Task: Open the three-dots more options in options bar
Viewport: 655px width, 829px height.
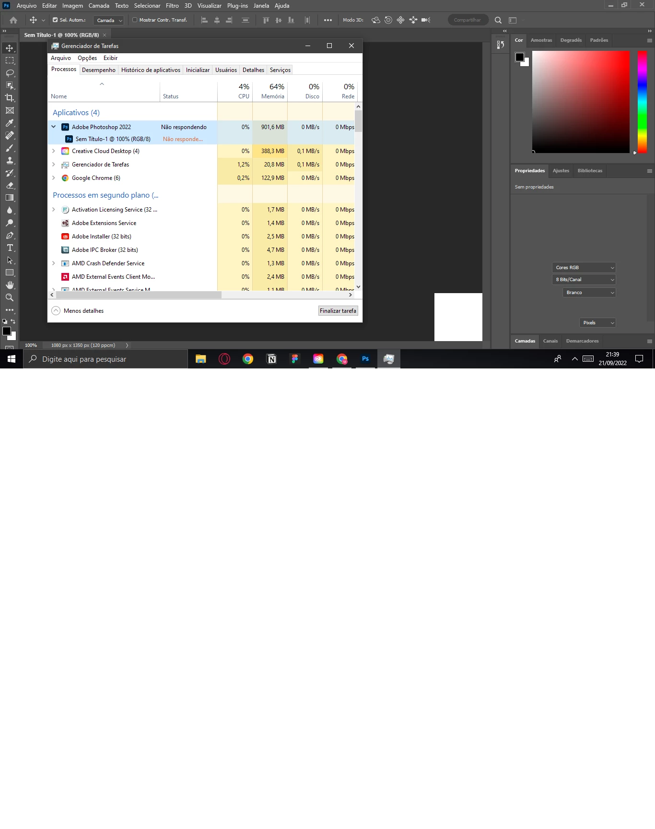Action: pyautogui.click(x=328, y=20)
